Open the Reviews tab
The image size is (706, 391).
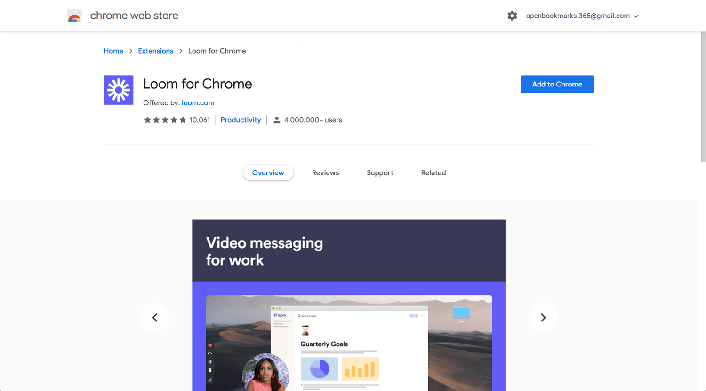tap(325, 173)
